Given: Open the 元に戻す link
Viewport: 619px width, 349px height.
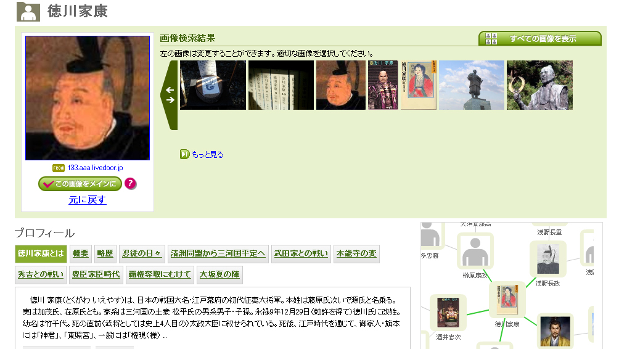Looking at the screenshot, I should click(88, 200).
